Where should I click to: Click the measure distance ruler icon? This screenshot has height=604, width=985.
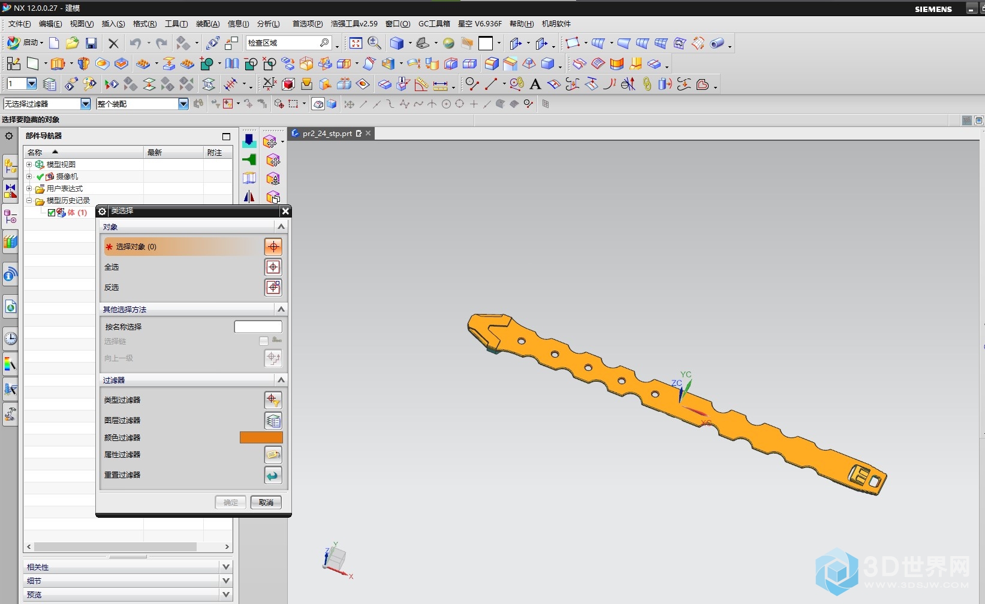[441, 84]
